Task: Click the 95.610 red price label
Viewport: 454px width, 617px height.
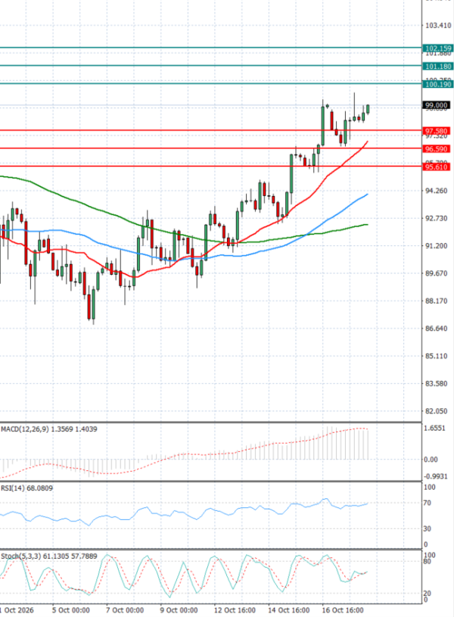Action: pos(437,167)
